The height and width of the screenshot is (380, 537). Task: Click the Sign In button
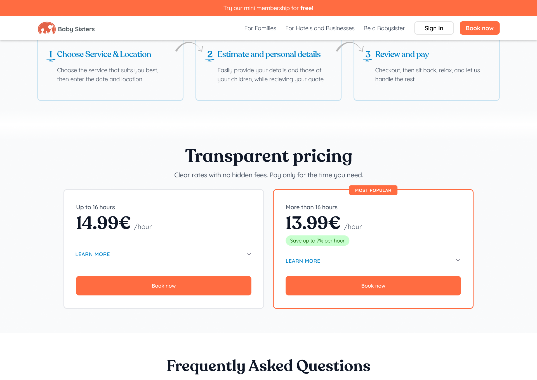[x=434, y=28]
